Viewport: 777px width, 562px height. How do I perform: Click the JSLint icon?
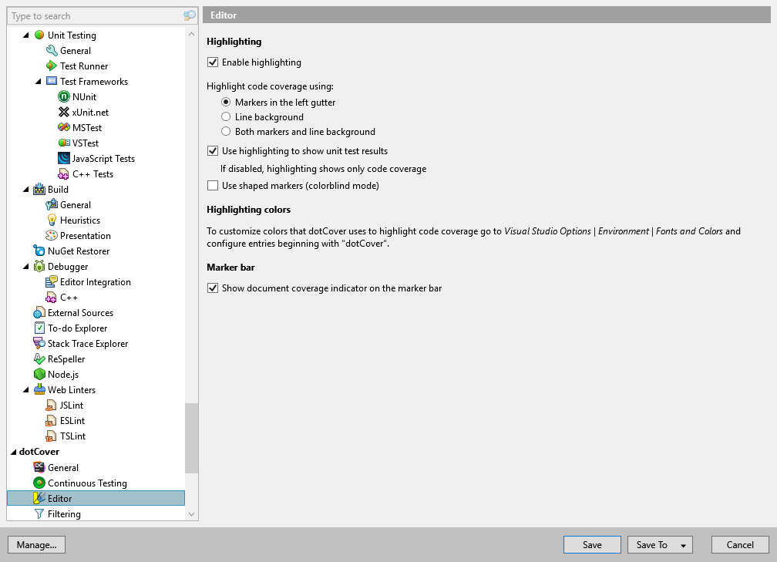tap(51, 406)
